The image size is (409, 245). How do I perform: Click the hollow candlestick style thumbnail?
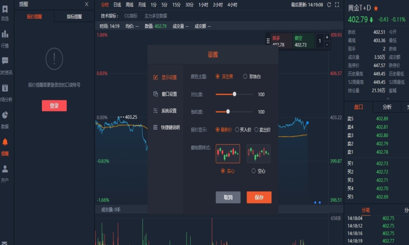258,154
